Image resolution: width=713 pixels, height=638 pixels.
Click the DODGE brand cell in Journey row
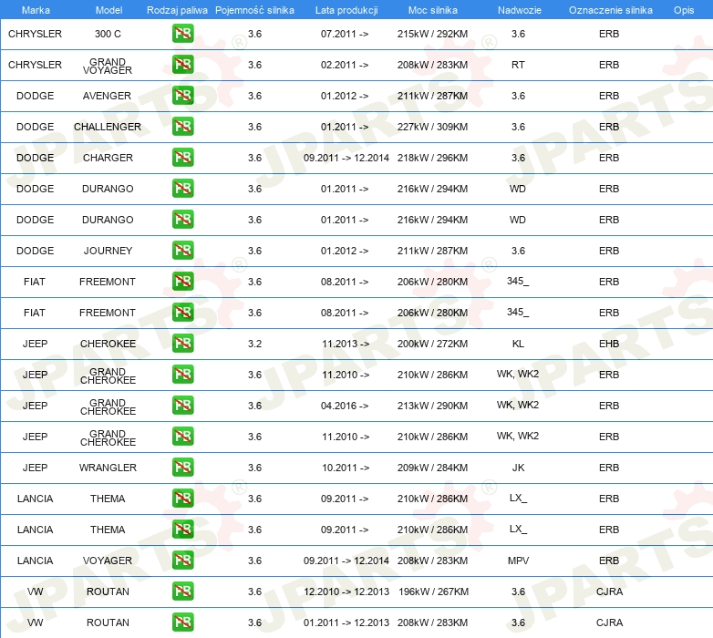35,251
